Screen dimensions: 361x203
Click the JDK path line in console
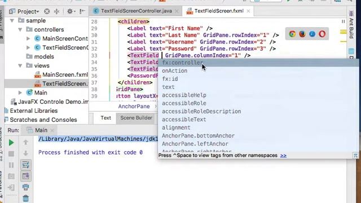[x=98, y=139]
